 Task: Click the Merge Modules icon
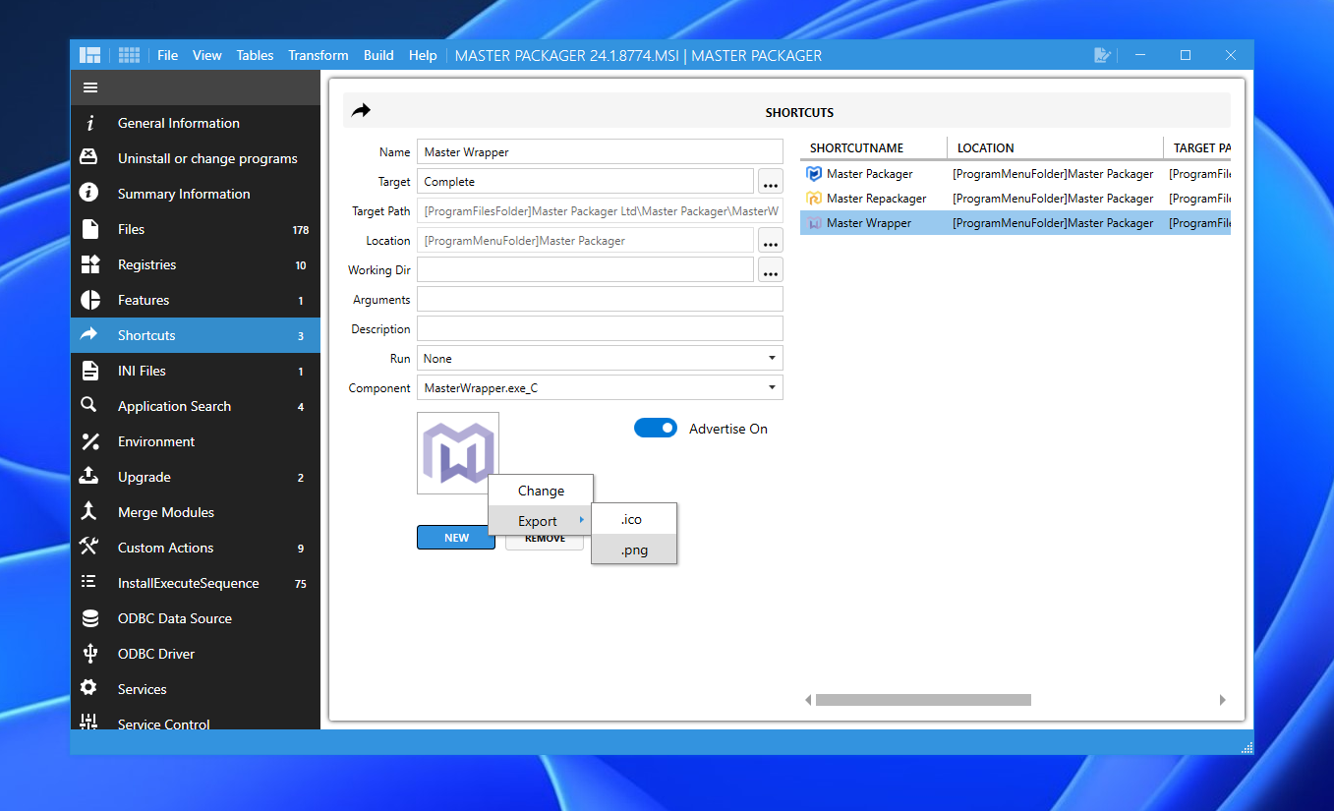[x=89, y=512]
